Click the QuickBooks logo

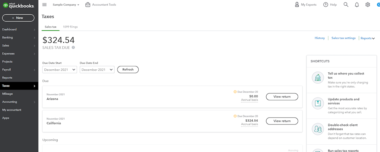point(18,5)
